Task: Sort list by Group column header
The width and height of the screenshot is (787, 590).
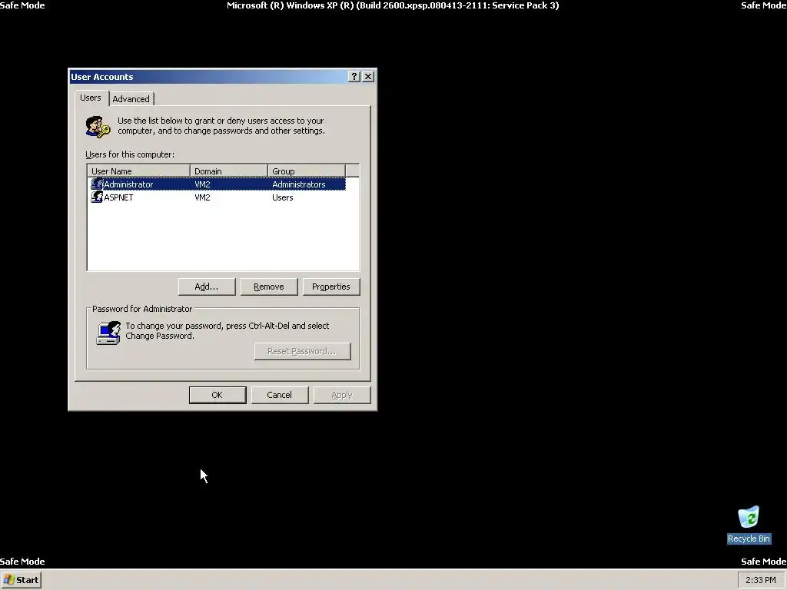Action: coord(307,171)
